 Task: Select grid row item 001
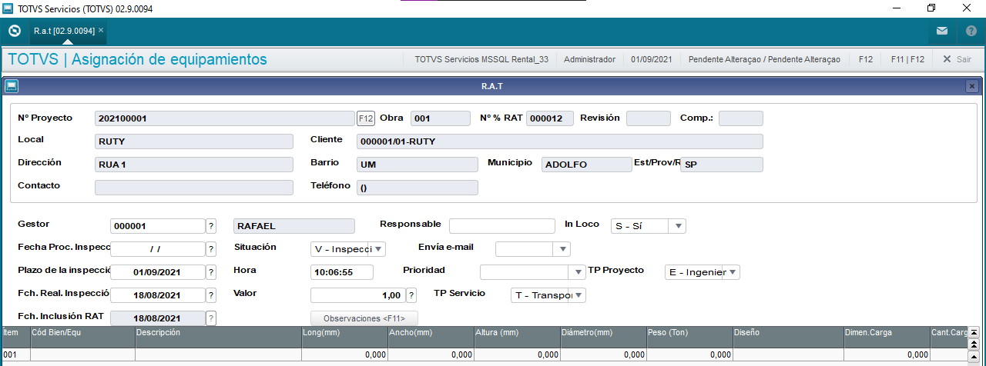pyautogui.click(x=484, y=354)
